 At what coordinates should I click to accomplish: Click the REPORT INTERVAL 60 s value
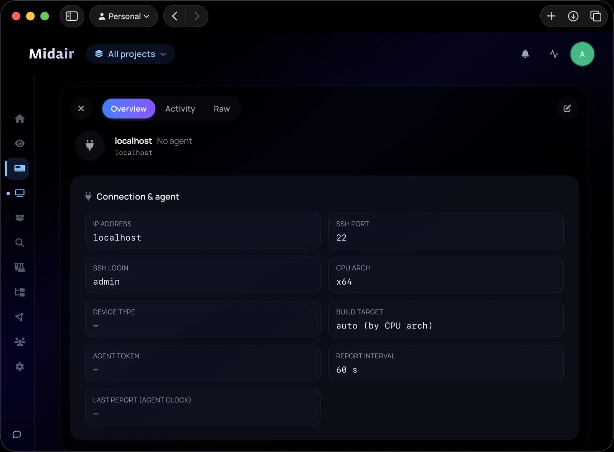click(347, 370)
